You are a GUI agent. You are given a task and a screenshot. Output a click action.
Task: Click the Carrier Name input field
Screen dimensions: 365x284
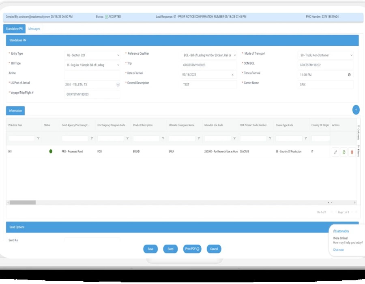(x=326, y=85)
